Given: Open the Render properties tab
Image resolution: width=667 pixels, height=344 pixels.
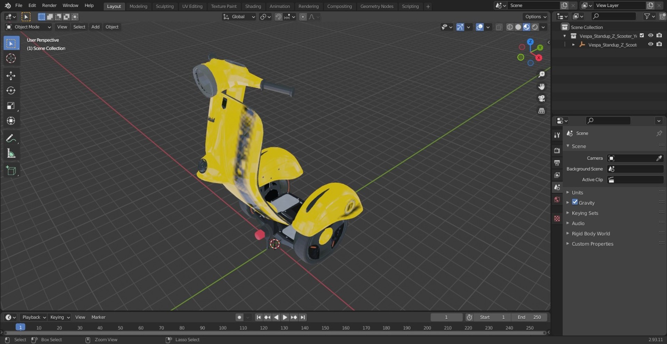Looking at the screenshot, I should pos(557,151).
